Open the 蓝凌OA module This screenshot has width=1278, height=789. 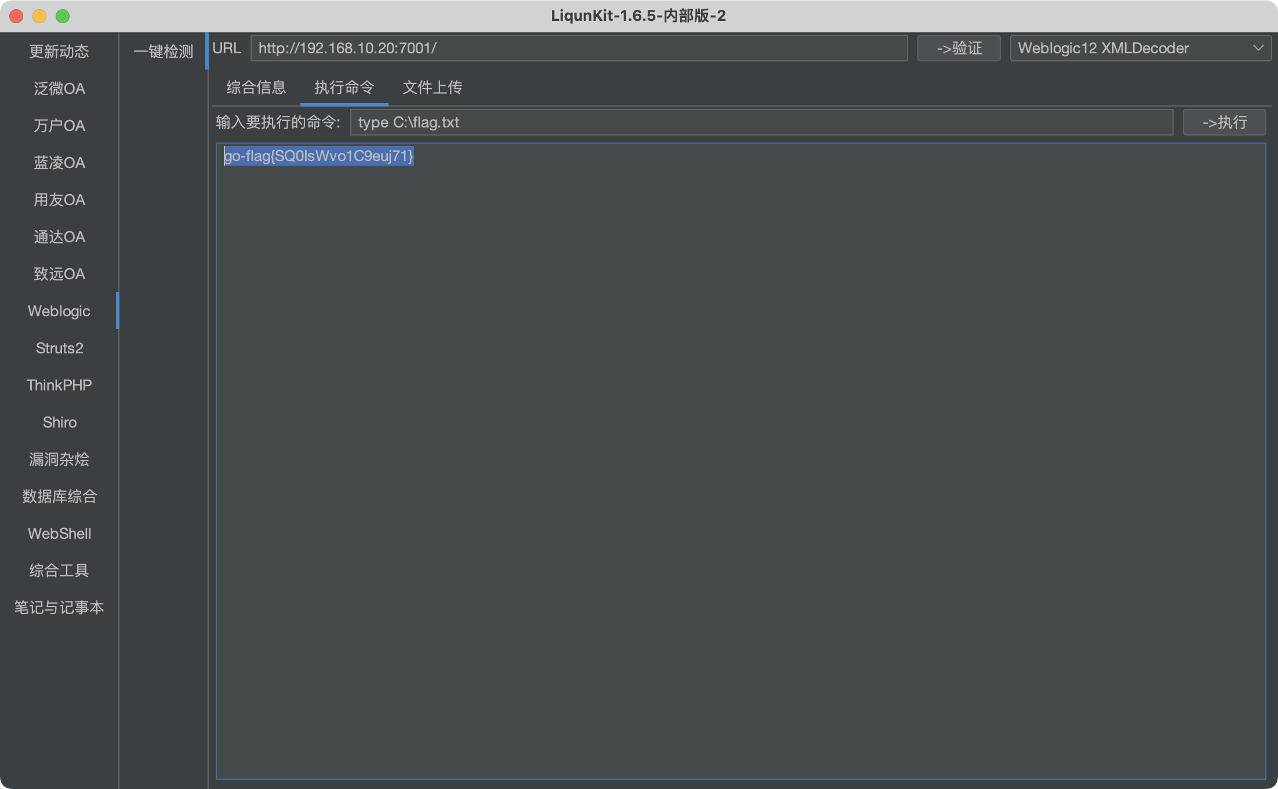pyautogui.click(x=59, y=163)
